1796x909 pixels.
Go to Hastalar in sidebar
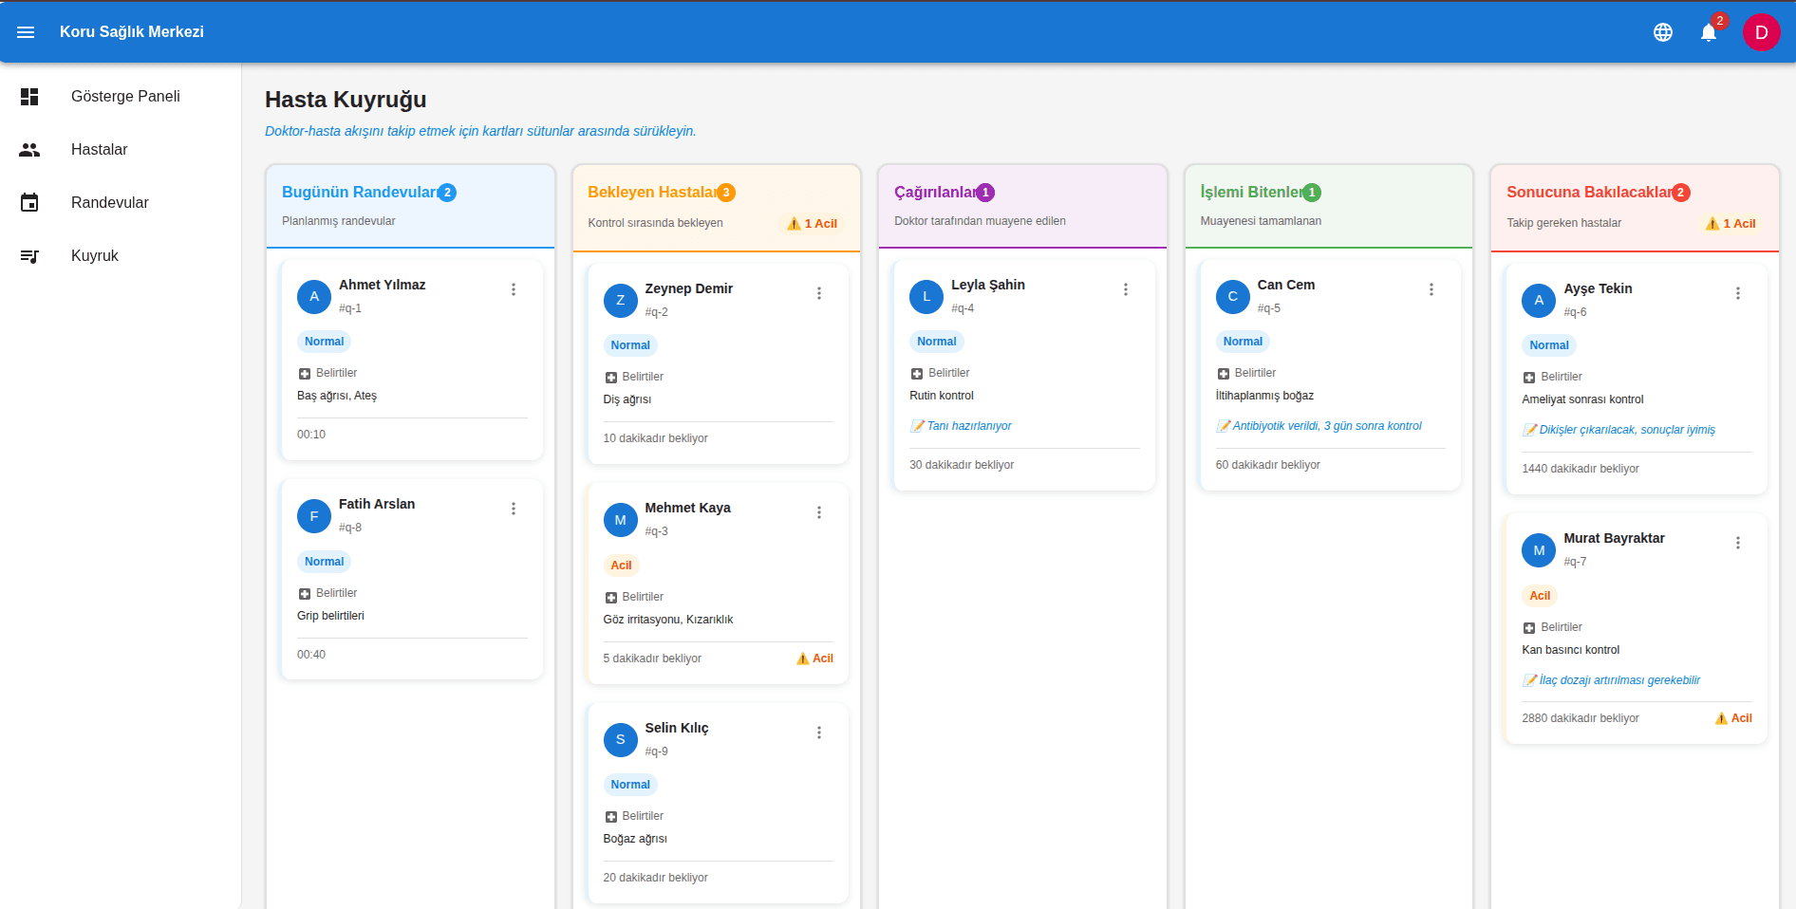click(99, 150)
